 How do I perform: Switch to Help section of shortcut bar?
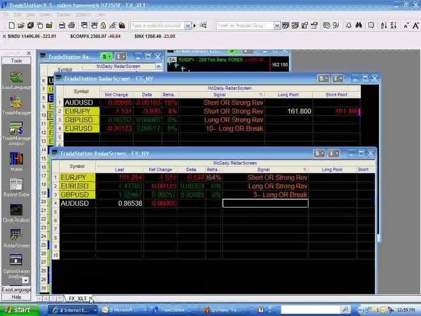(16, 297)
